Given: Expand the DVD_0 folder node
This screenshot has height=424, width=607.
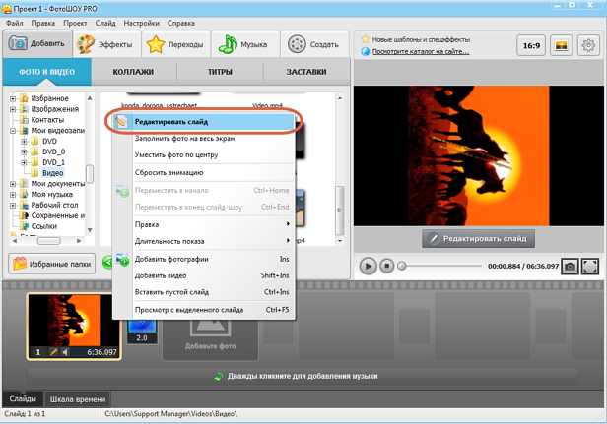Looking at the screenshot, I should tap(24, 151).
